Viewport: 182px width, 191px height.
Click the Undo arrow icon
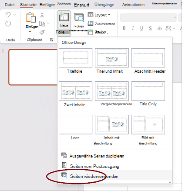(x=8, y=14)
